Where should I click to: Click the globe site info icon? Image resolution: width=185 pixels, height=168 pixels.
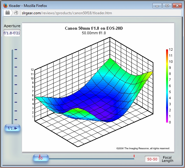point(16,13)
